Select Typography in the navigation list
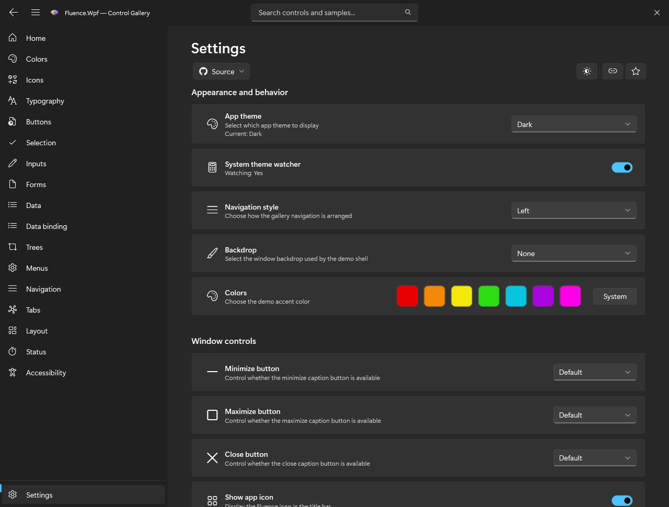669x507 pixels. point(84,101)
